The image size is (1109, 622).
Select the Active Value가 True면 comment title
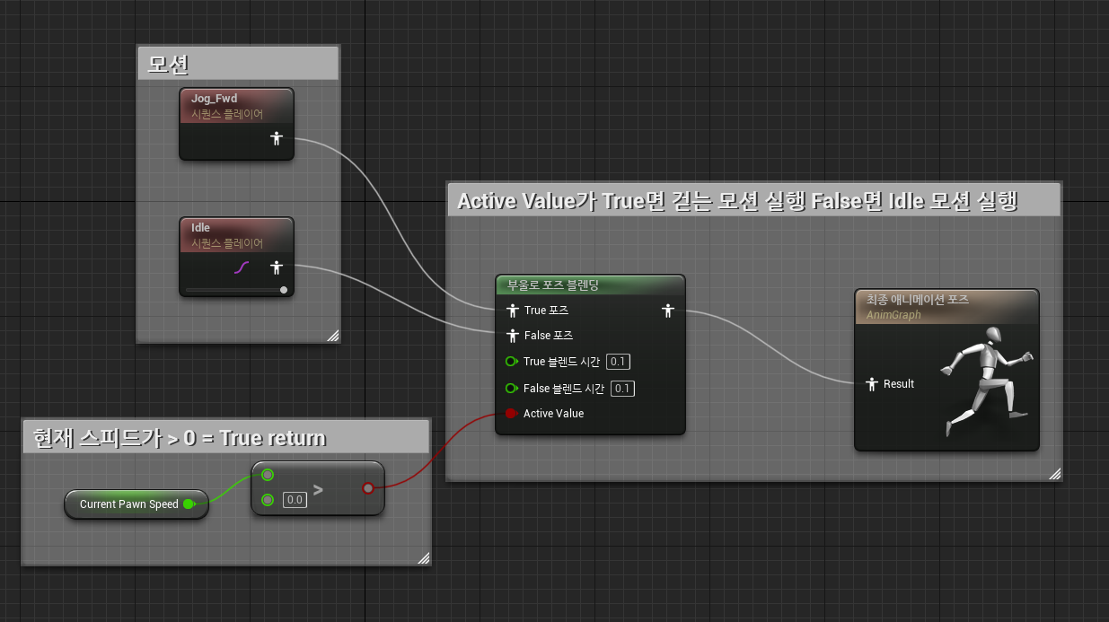[x=753, y=200]
